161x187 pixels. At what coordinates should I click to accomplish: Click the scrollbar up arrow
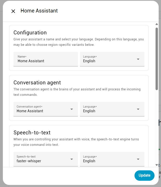coord(157,24)
